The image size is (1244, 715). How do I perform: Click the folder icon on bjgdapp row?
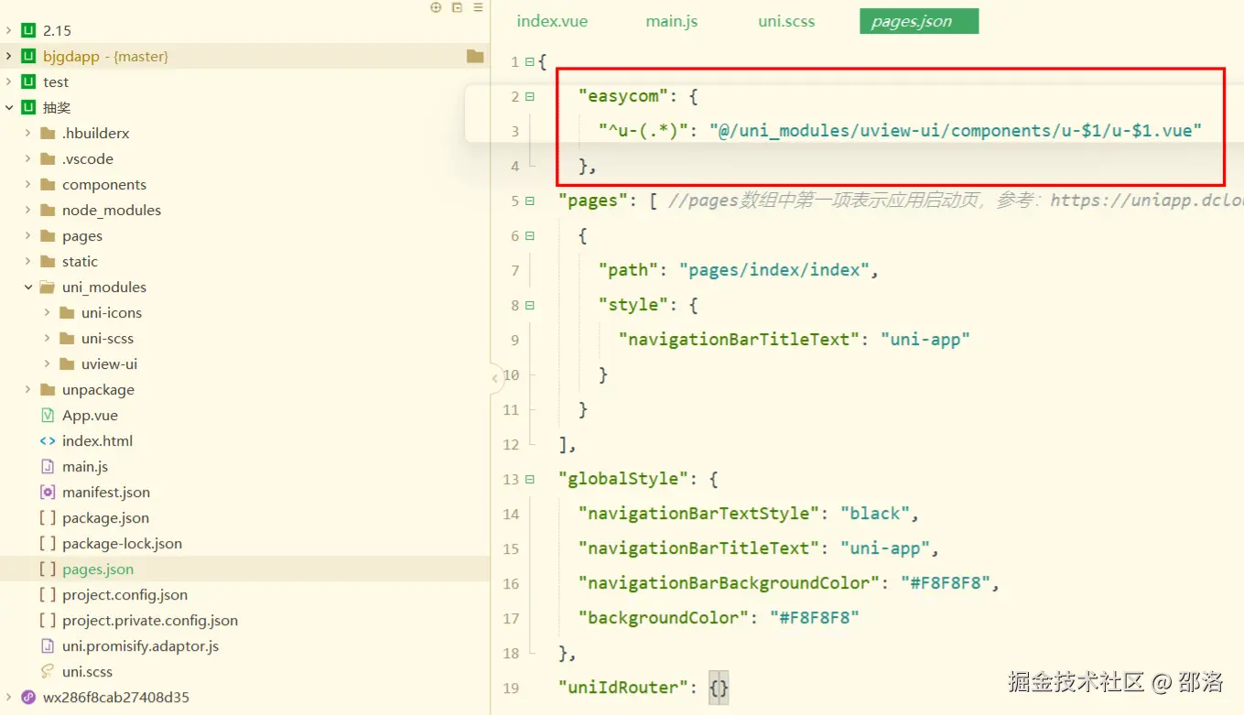coord(475,56)
